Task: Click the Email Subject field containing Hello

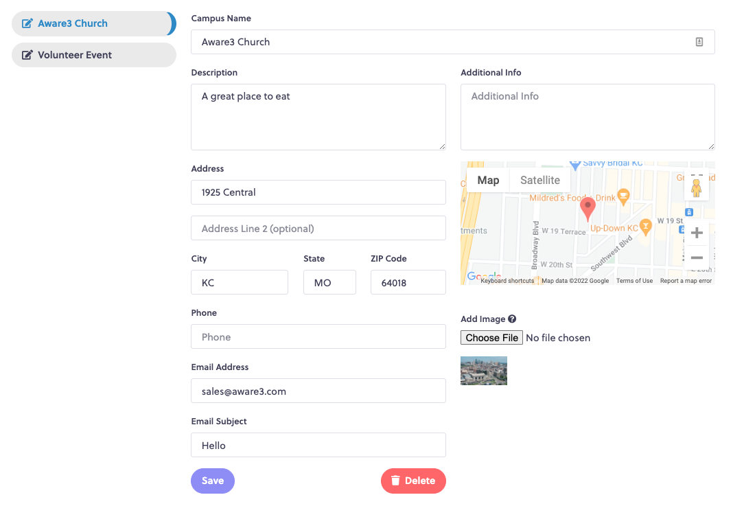Action: (318, 446)
